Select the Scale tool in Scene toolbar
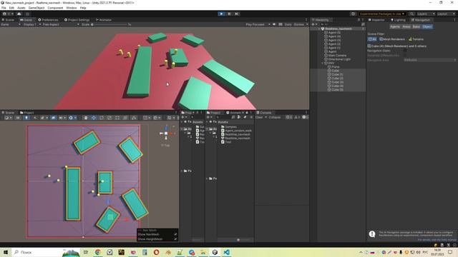Screen dimensions: 458x257 [109, 118]
